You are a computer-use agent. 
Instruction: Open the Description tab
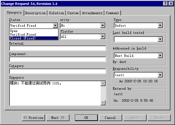(35, 13)
